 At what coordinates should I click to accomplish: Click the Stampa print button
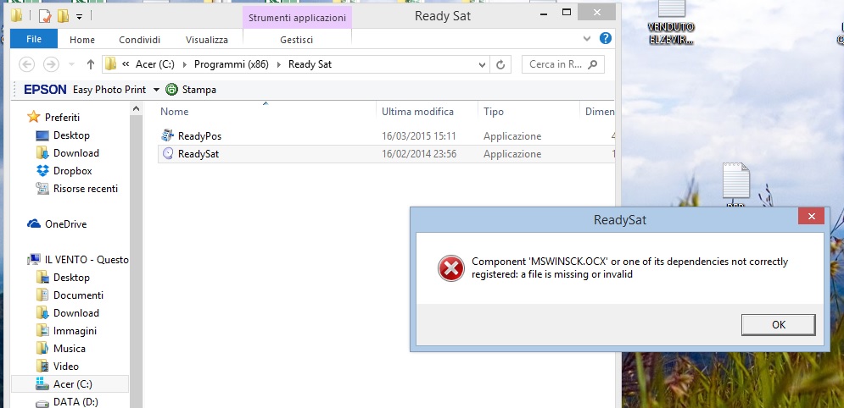tap(191, 90)
